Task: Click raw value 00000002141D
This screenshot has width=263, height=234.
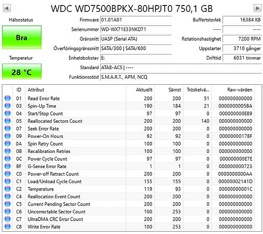Action: pos(235,182)
